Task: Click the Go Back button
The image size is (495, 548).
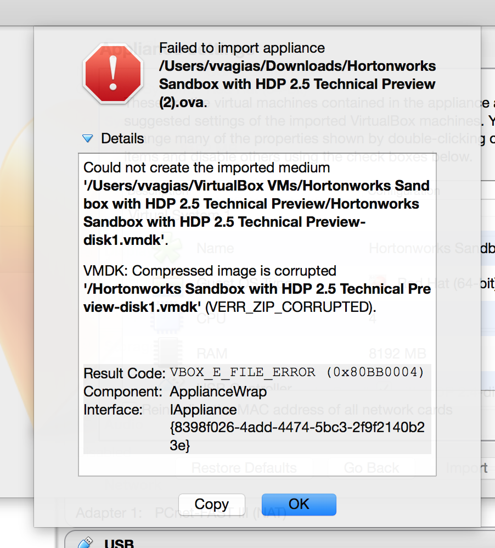Action: pos(372,467)
